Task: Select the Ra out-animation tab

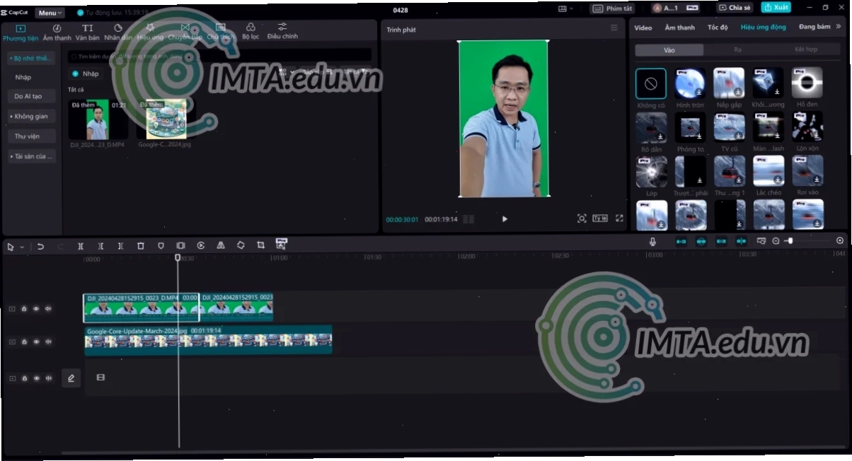Action: [737, 50]
